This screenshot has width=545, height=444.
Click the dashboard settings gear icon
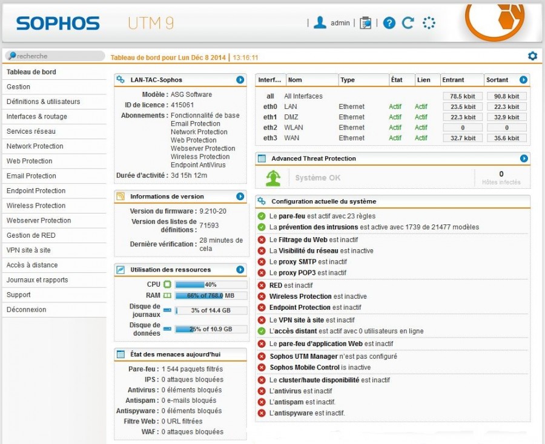pyautogui.click(x=532, y=56)
